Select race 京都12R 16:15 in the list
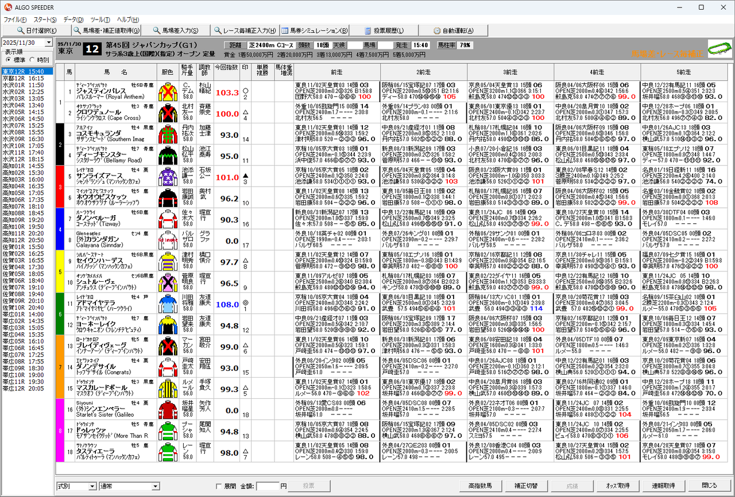 [27, 78]
